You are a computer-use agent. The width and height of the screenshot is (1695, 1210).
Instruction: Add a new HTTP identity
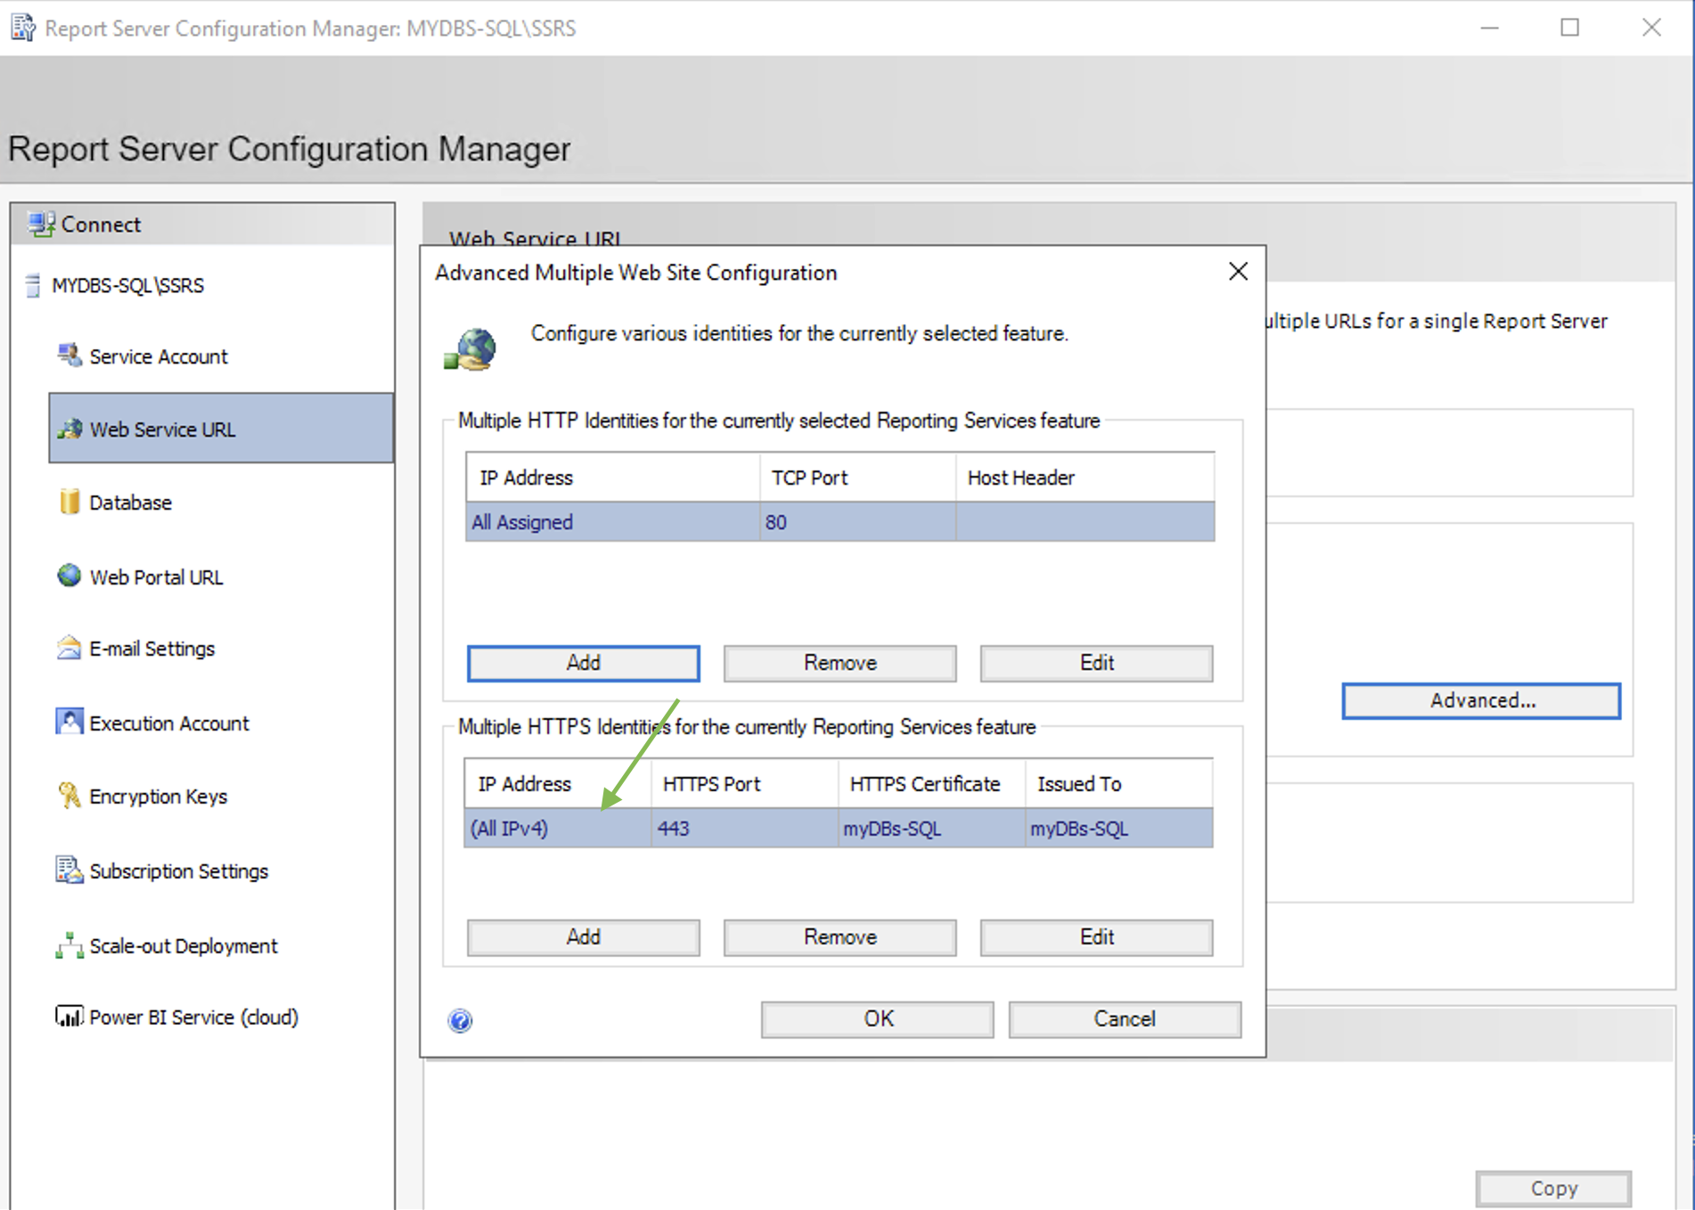pos(584,663)
